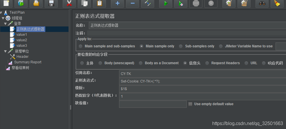Click the Open file folder icon
The image size is (286, 129).
pyautogui.click(x=36, y=3)
